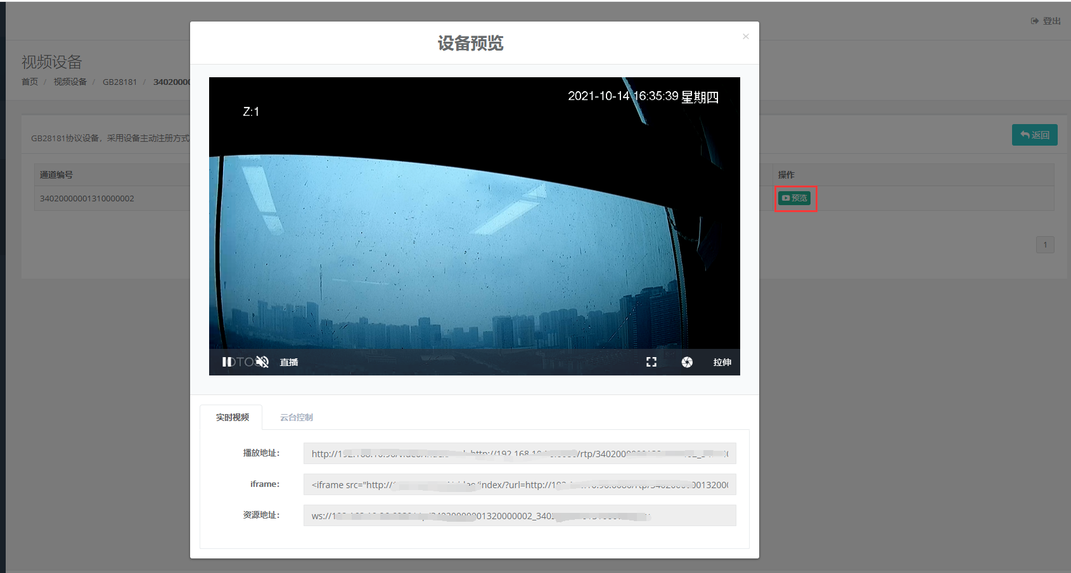The image size is (1071, 573).
Task: Enter fullscreen mode in video player
Action: [651, 362]
